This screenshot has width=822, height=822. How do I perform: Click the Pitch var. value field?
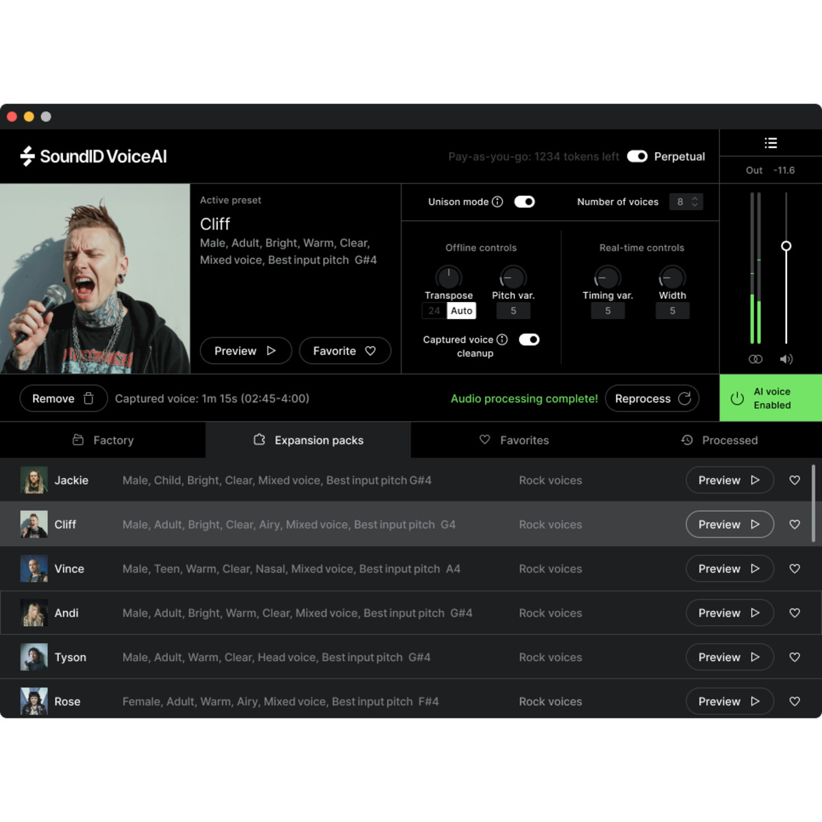[513, 311]
